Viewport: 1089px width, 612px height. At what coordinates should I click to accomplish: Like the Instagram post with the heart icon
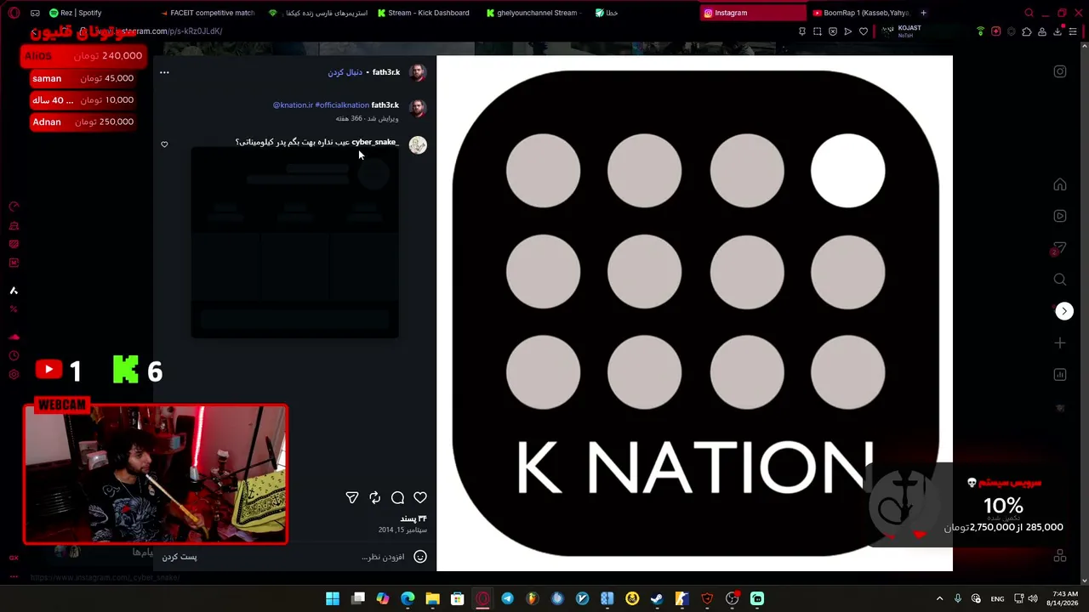[x=420, y=498]
